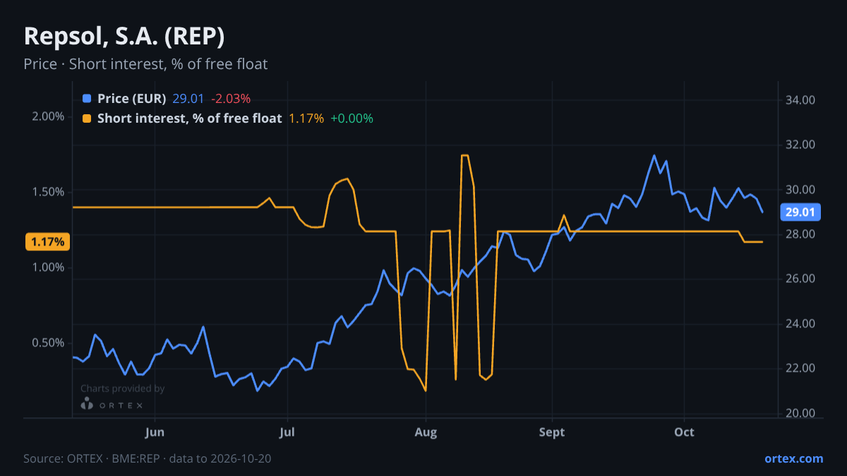Viewport: 847px width, 476px height.
Task: Click the -2.03% price change value
Action: click(x=231, y=99)
